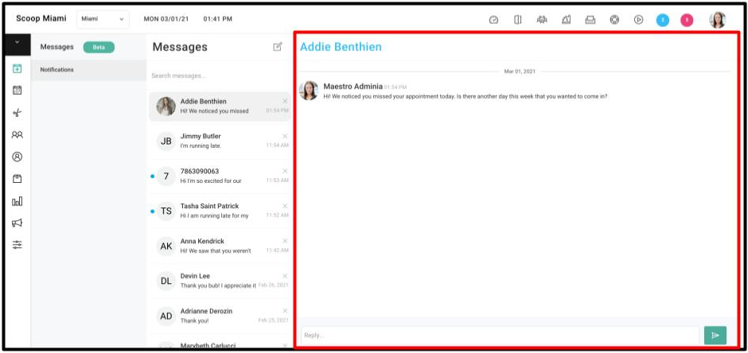The width and height of the screenshot is (748, 353).
Task: Open the blue notification badge
Action: coord(663,20)
